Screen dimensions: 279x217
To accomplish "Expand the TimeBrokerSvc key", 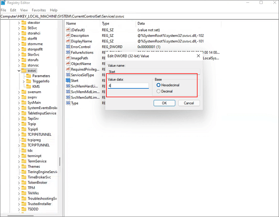I will (x=19, y=177).
